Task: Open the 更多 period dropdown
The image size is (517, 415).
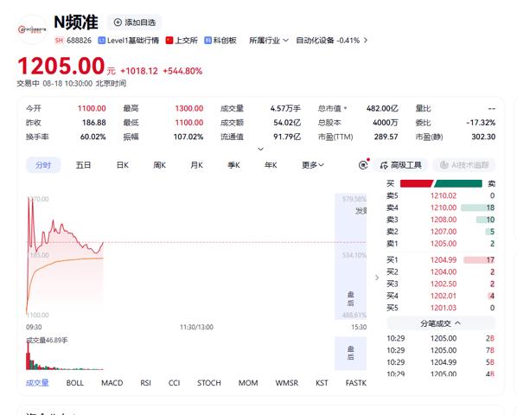Action: [313, 165]
